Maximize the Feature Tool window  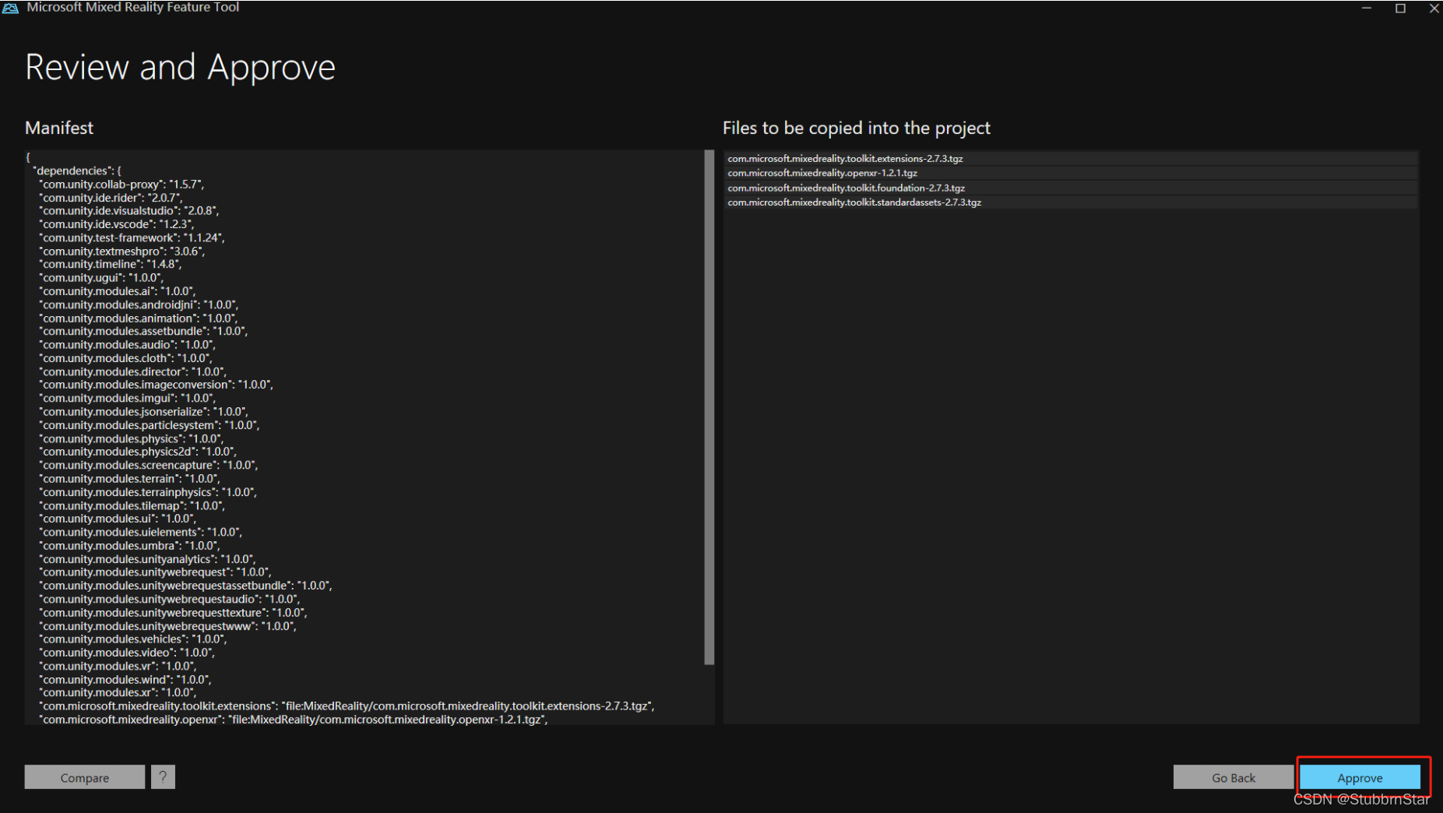tap(1400, 8)
